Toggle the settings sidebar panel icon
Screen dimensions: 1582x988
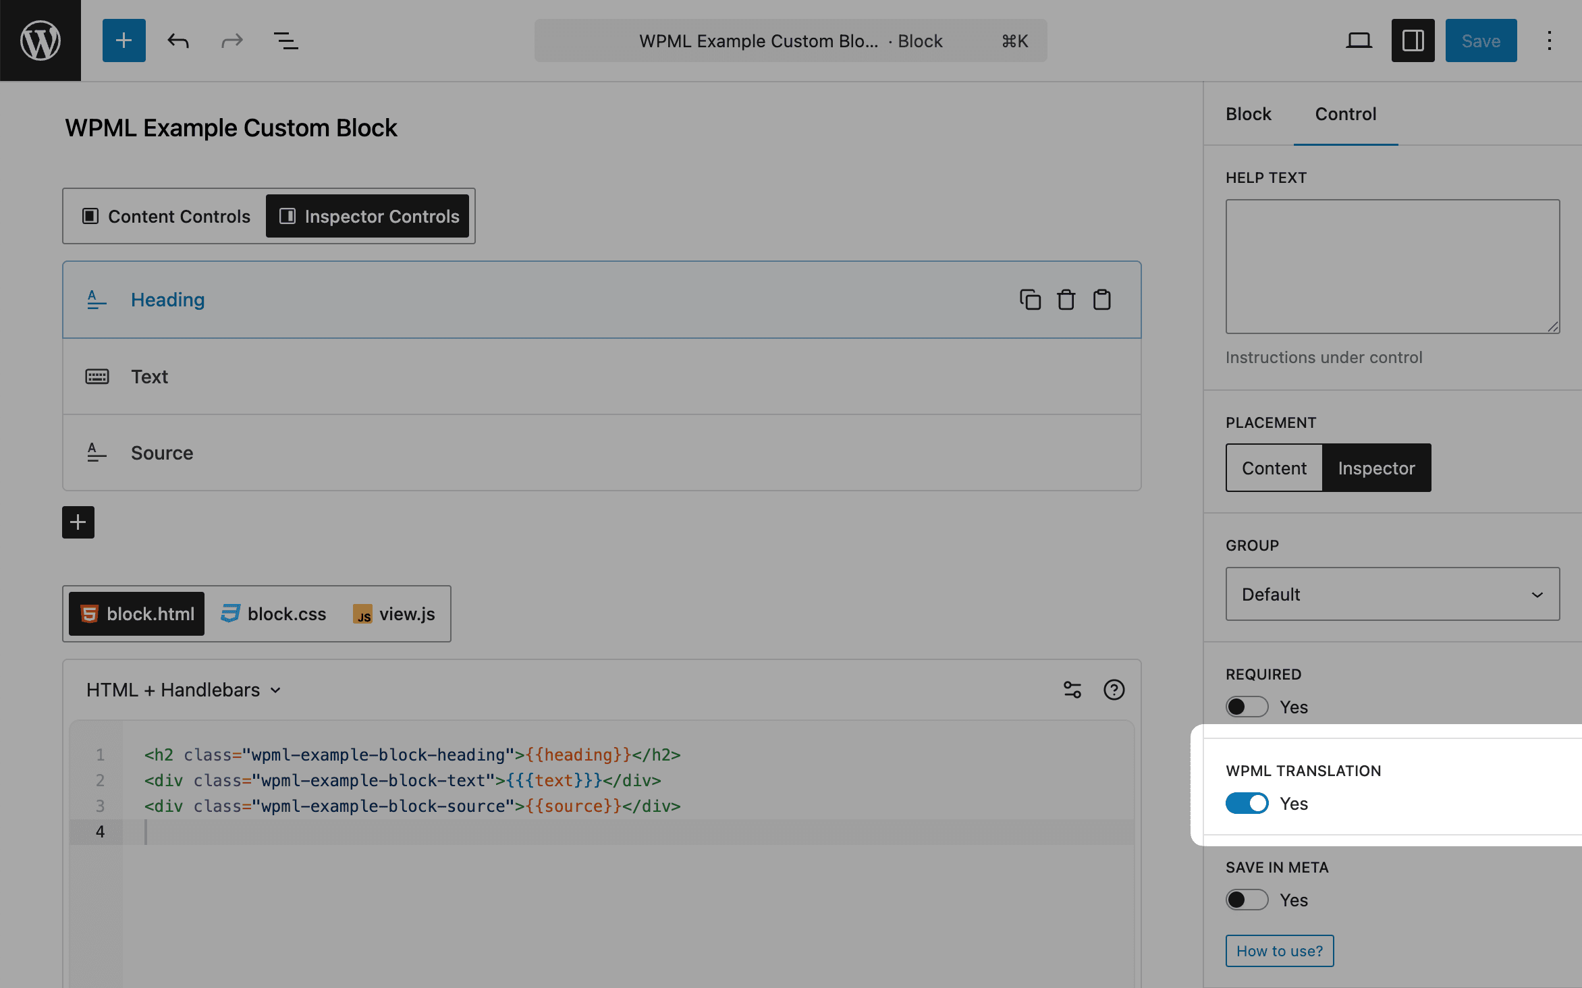[1413, 40]
